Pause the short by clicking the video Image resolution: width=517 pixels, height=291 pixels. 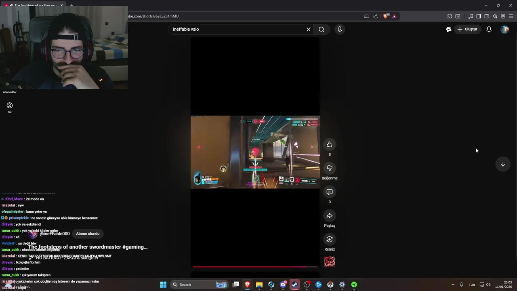point(255,152)
